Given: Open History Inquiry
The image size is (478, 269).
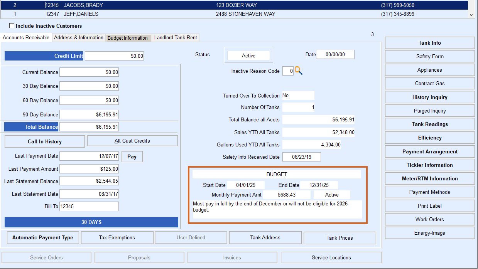Looking at the screenshot, I should pos(430,97).
